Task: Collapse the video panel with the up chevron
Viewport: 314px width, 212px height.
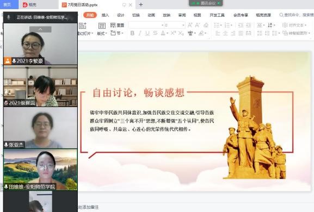Action: click(x=40, y=29)
